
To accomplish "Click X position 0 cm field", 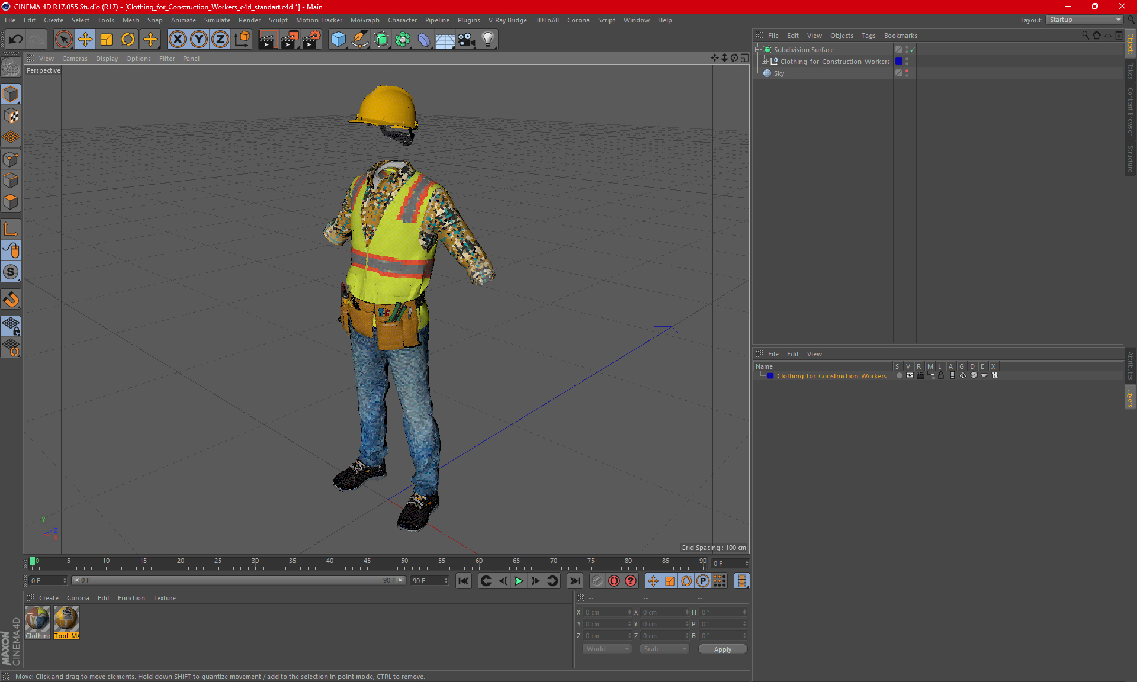I will 608,612.
